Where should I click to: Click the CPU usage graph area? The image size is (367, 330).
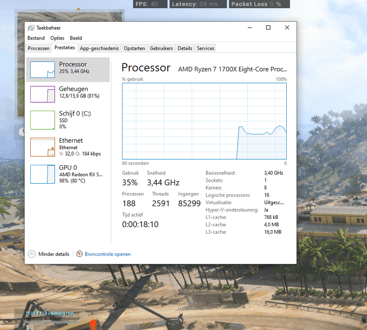(204, 121)
